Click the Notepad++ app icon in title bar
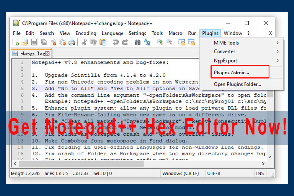This screenshot has width=294, height=196. [16, 23]
